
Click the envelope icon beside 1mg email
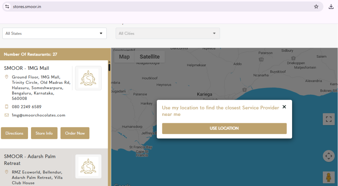(x=7, y=115)
